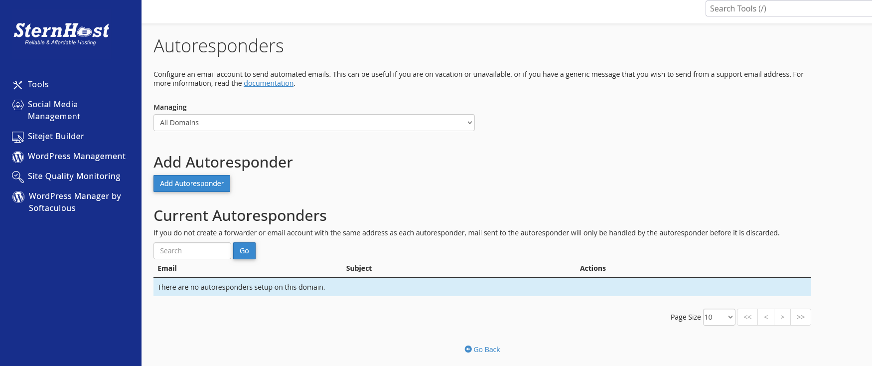
Task: Click the Tools wrench icon
Action: (18, 85)
